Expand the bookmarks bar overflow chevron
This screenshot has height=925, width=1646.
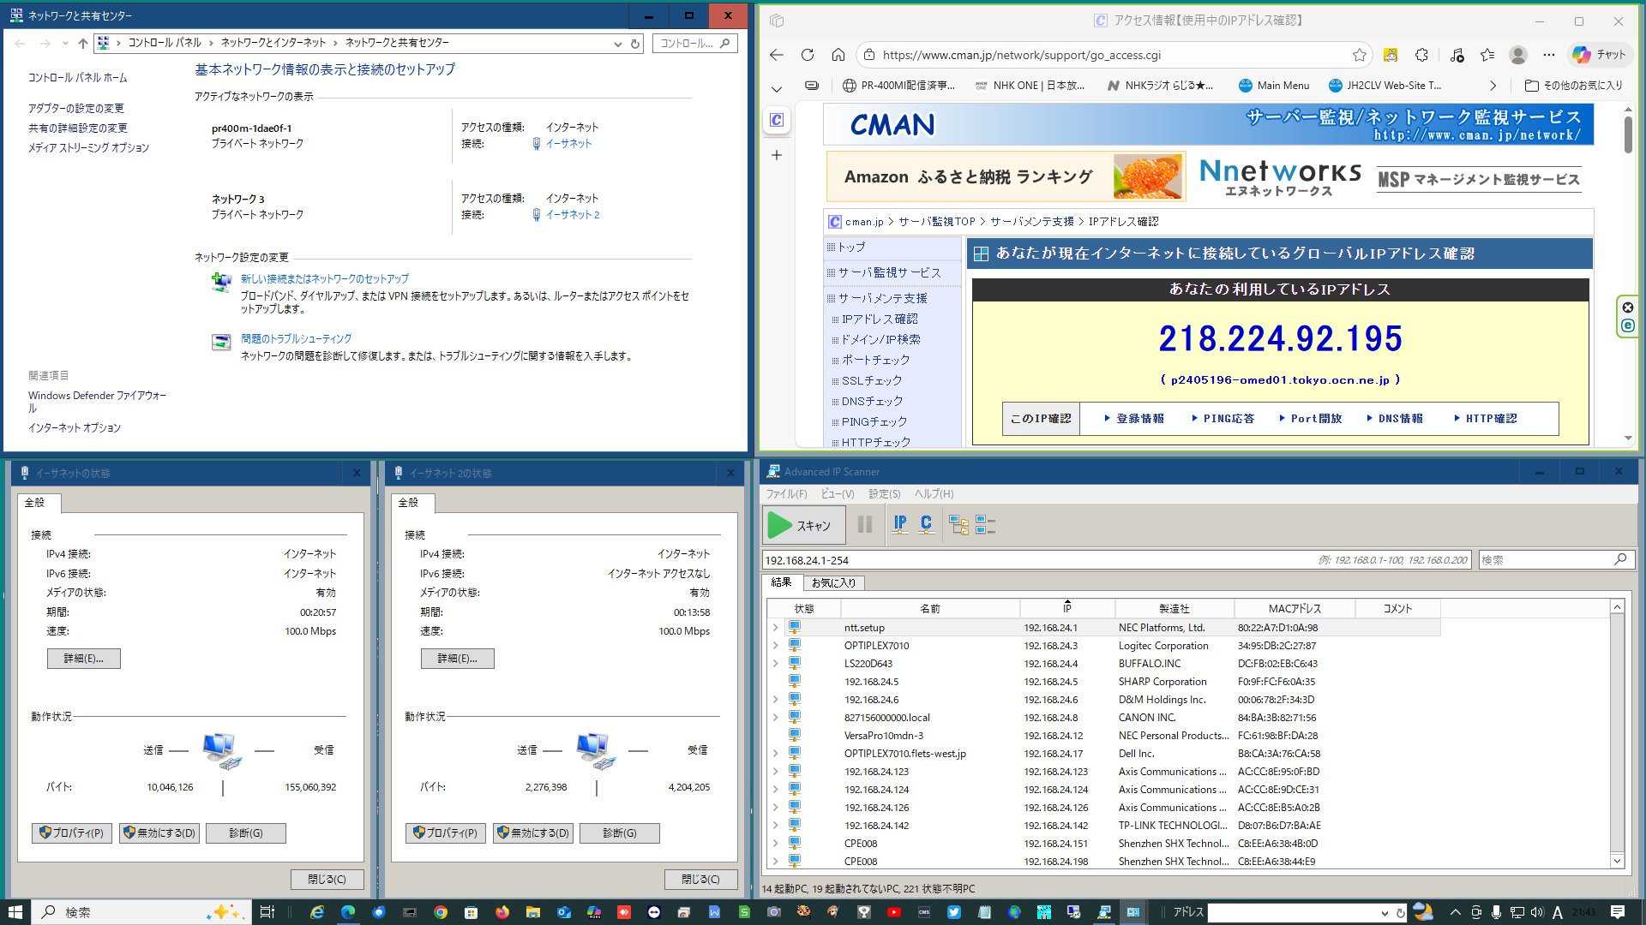pyautogui.click(x=1493, y=86)
